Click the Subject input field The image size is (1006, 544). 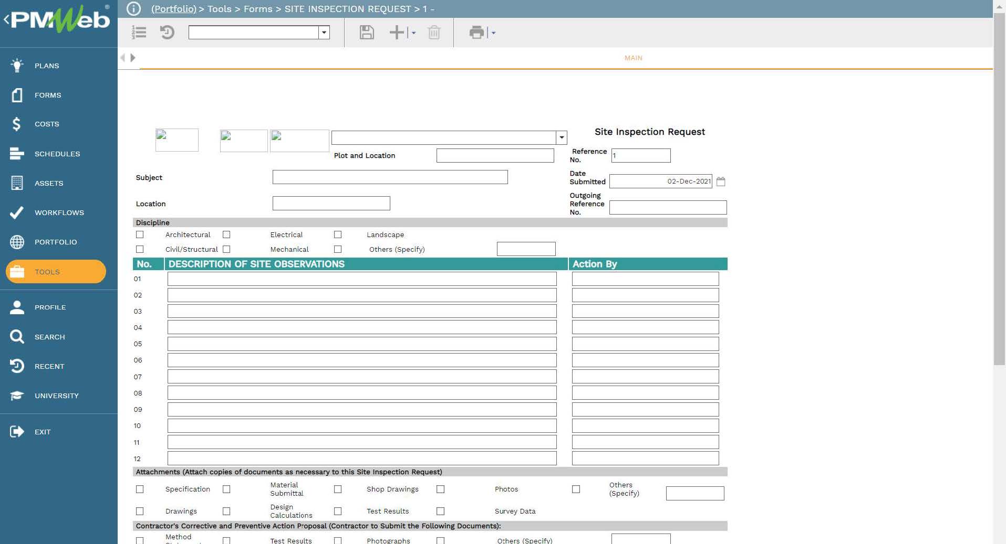[x=390, y=177]
